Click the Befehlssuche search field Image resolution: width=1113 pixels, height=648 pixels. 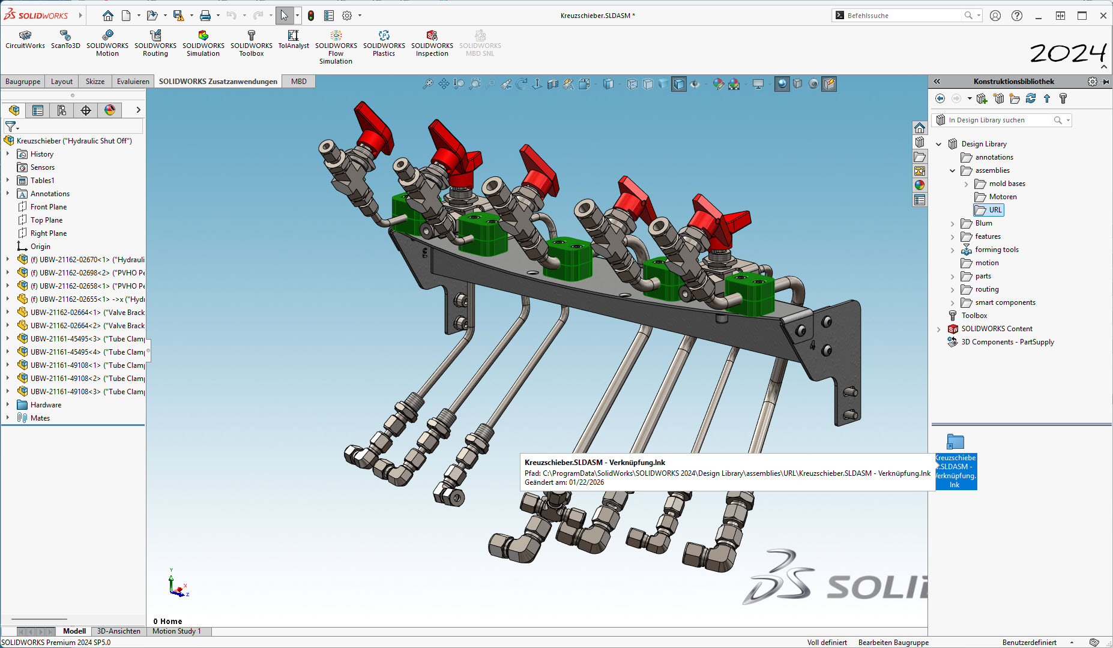[x=900, y=16]
